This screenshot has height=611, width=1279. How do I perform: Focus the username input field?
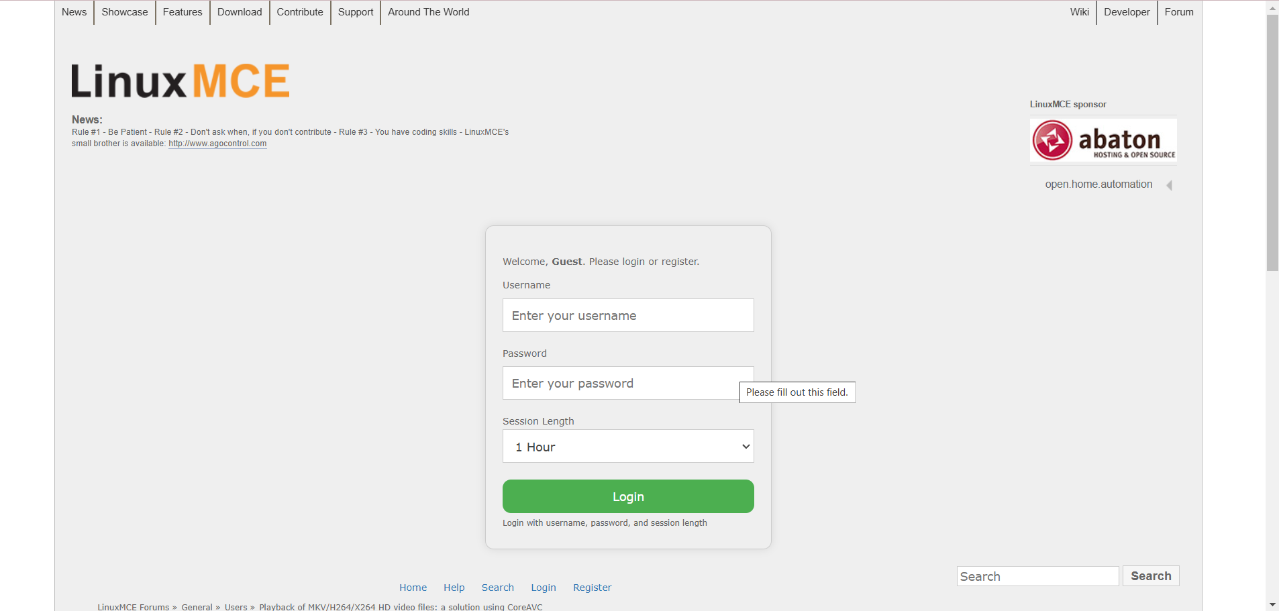pyautogui.click(x=627, y=315)
